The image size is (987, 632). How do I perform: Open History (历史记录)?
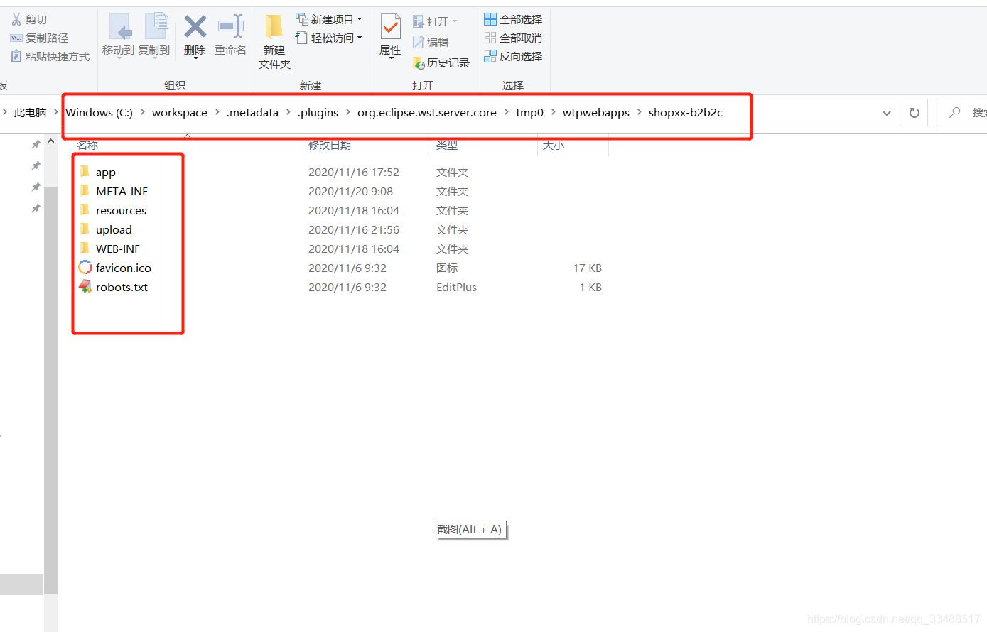(441, 62)
